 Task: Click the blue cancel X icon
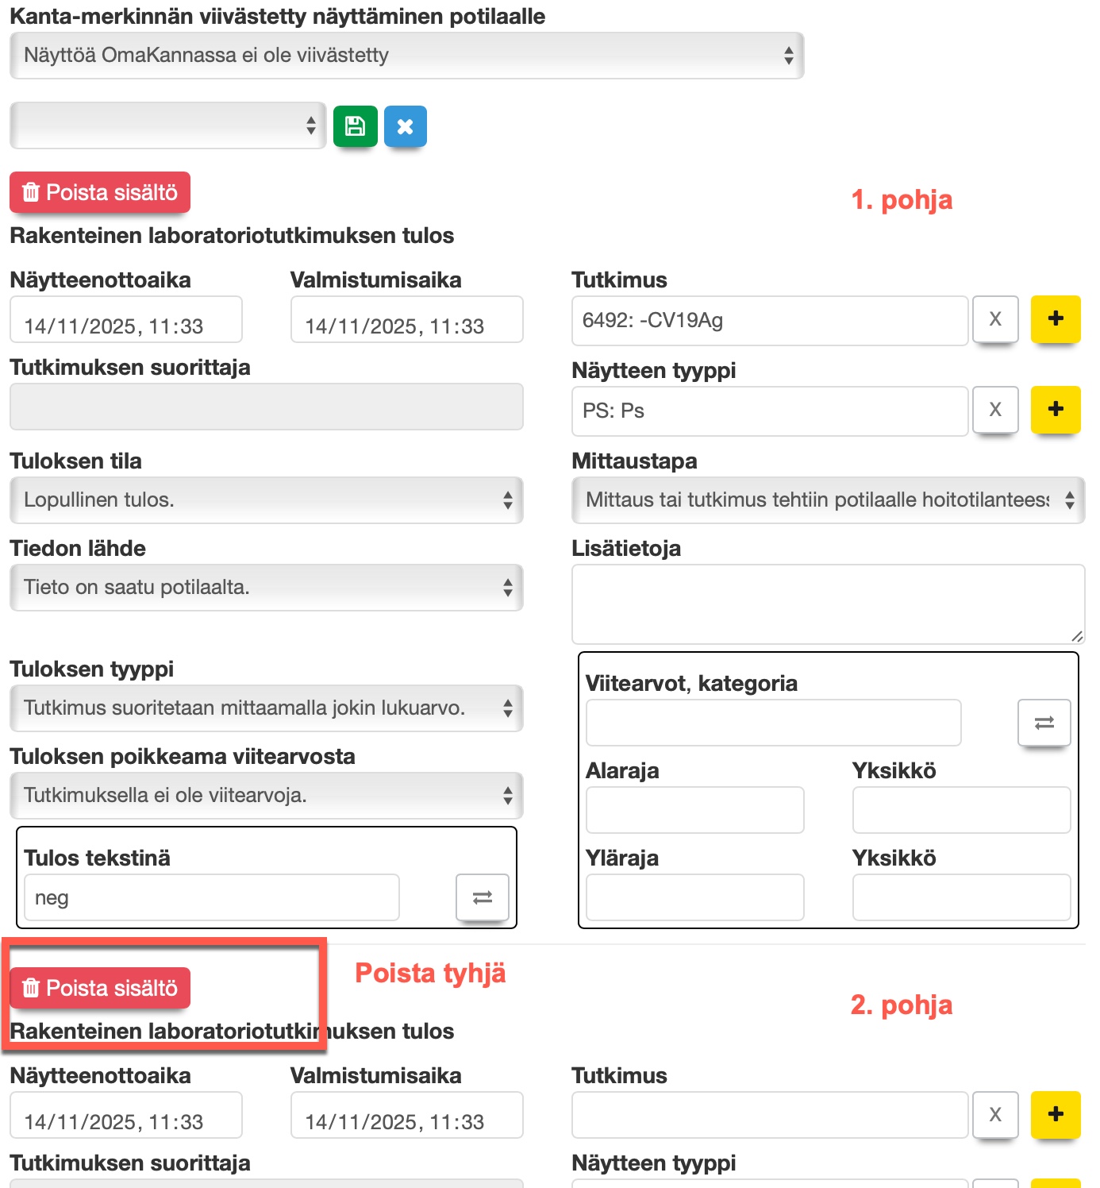click(405, 126)
